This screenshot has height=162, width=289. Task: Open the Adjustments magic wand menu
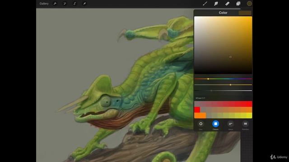point(65,4)
